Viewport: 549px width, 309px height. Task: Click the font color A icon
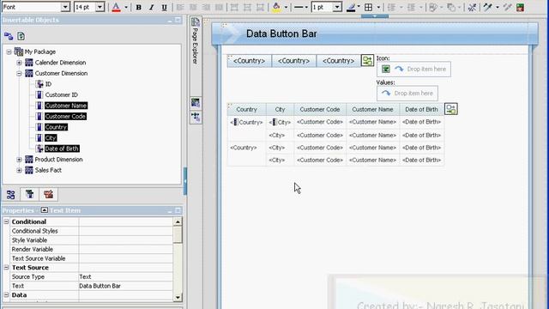pos(117,7)
